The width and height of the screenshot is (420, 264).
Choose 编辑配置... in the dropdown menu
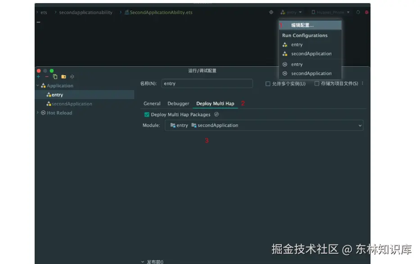click(310, 25)
